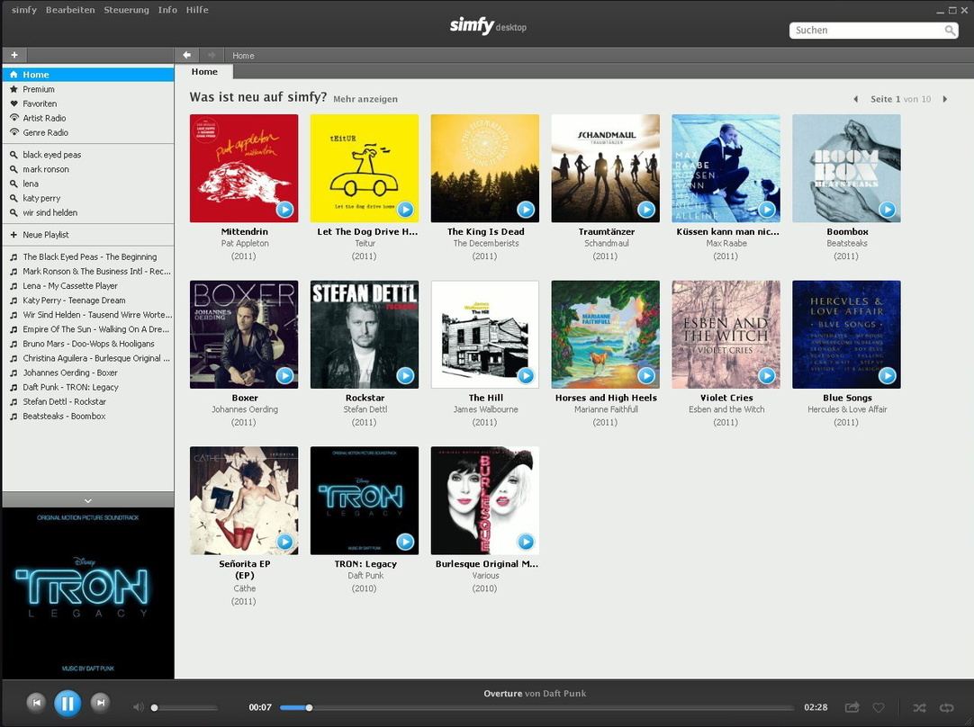Play the Blue Songs album icon
The height and width of the screenshot is (727, 974).
pyautogui.click(x=888, y=375)
